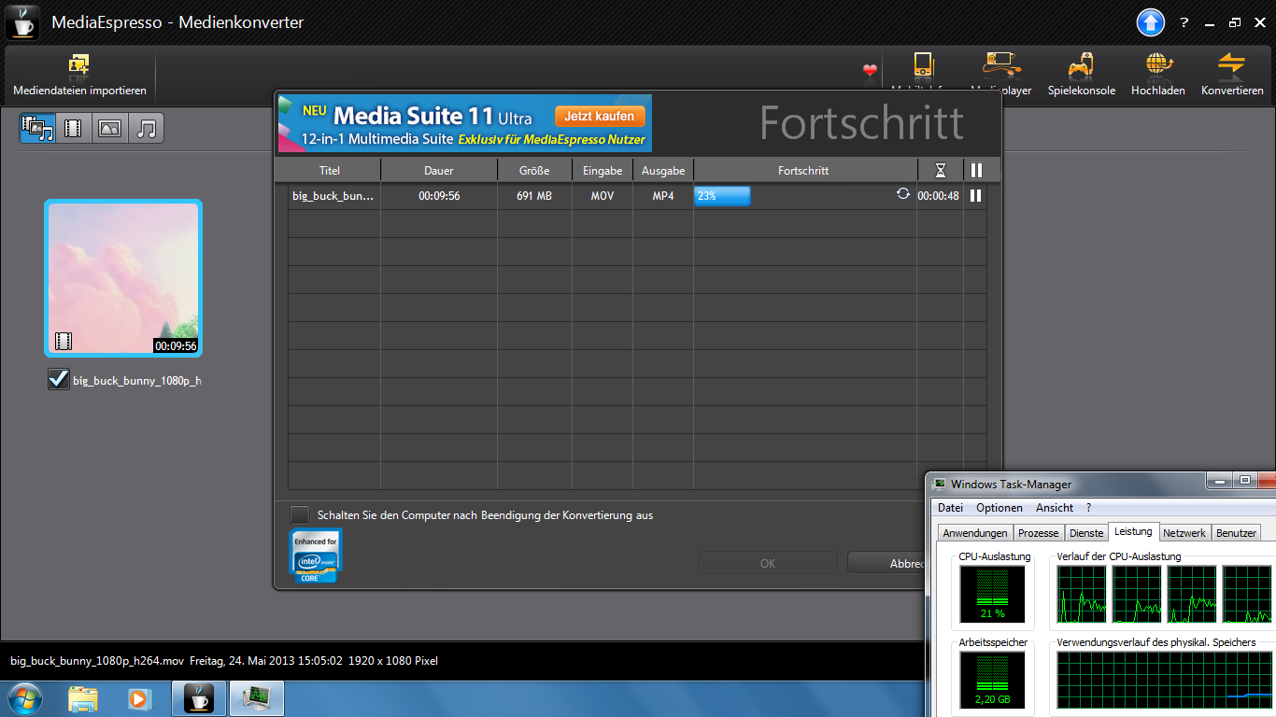Screen dimensions: 1276x717
Task: Click the Konvertieren arrows icon
Action: tap(1232, 64)
